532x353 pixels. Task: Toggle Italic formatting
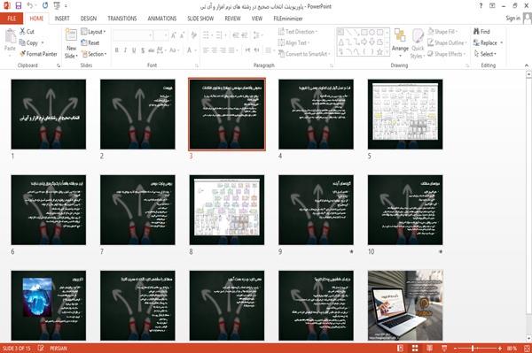pyautogui.click(x=125, y=50)
